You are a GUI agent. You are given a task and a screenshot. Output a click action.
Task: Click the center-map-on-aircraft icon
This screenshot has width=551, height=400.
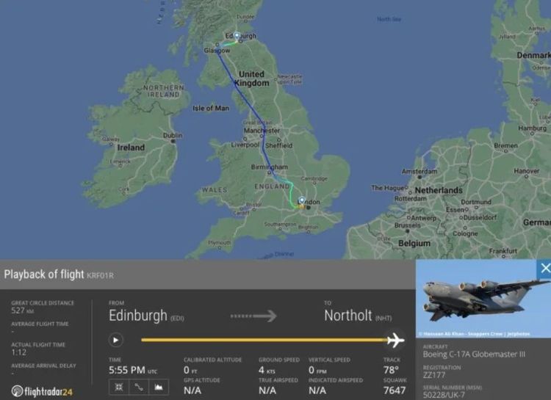(x=119, y=387)
